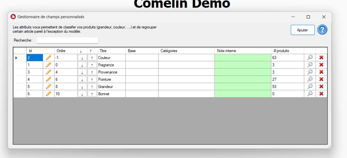Remove Provenance row using red X icon
Screen dimensions: 347x158
tap(321, 72)
